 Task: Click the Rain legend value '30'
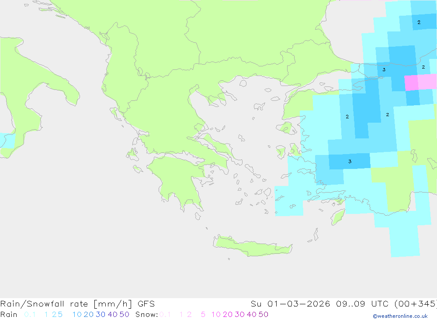pos(101,314)
